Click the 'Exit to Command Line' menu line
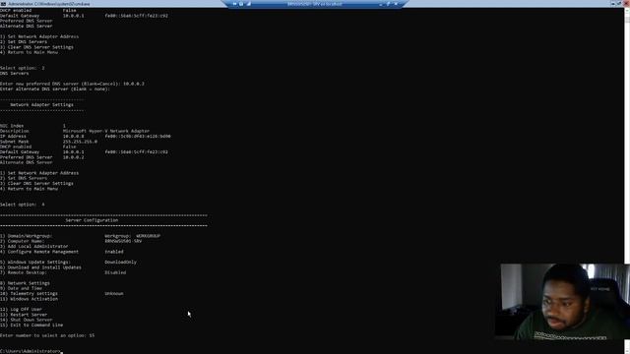 click(x=31, y=325)
